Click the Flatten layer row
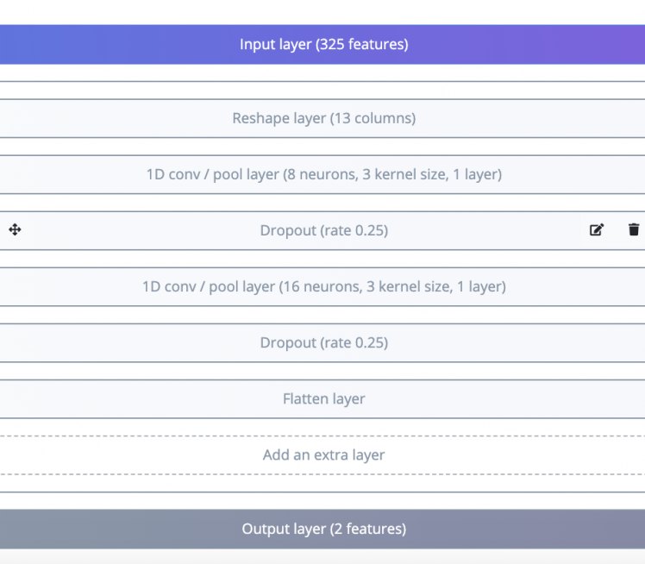Screen dimensions: 645x564 (x=322, y=398)
